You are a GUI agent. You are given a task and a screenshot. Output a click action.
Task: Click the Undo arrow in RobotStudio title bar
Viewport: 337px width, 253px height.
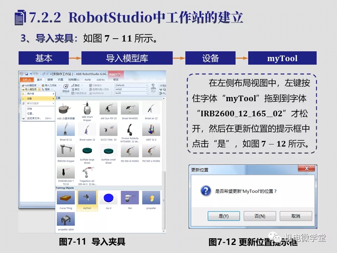coord(31,74)
